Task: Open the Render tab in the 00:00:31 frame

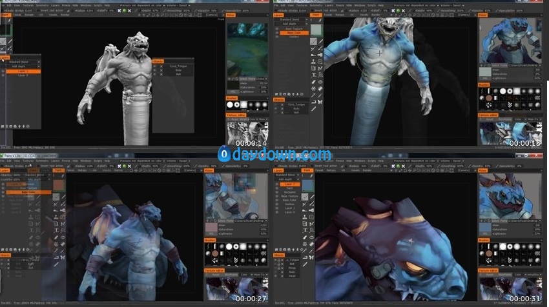Action: pyautogui.click(x=368, y=170)
